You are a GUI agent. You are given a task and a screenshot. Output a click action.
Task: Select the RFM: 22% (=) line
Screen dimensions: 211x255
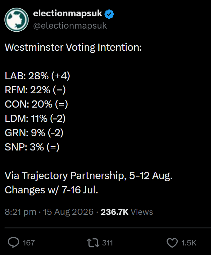click(35, 90)
